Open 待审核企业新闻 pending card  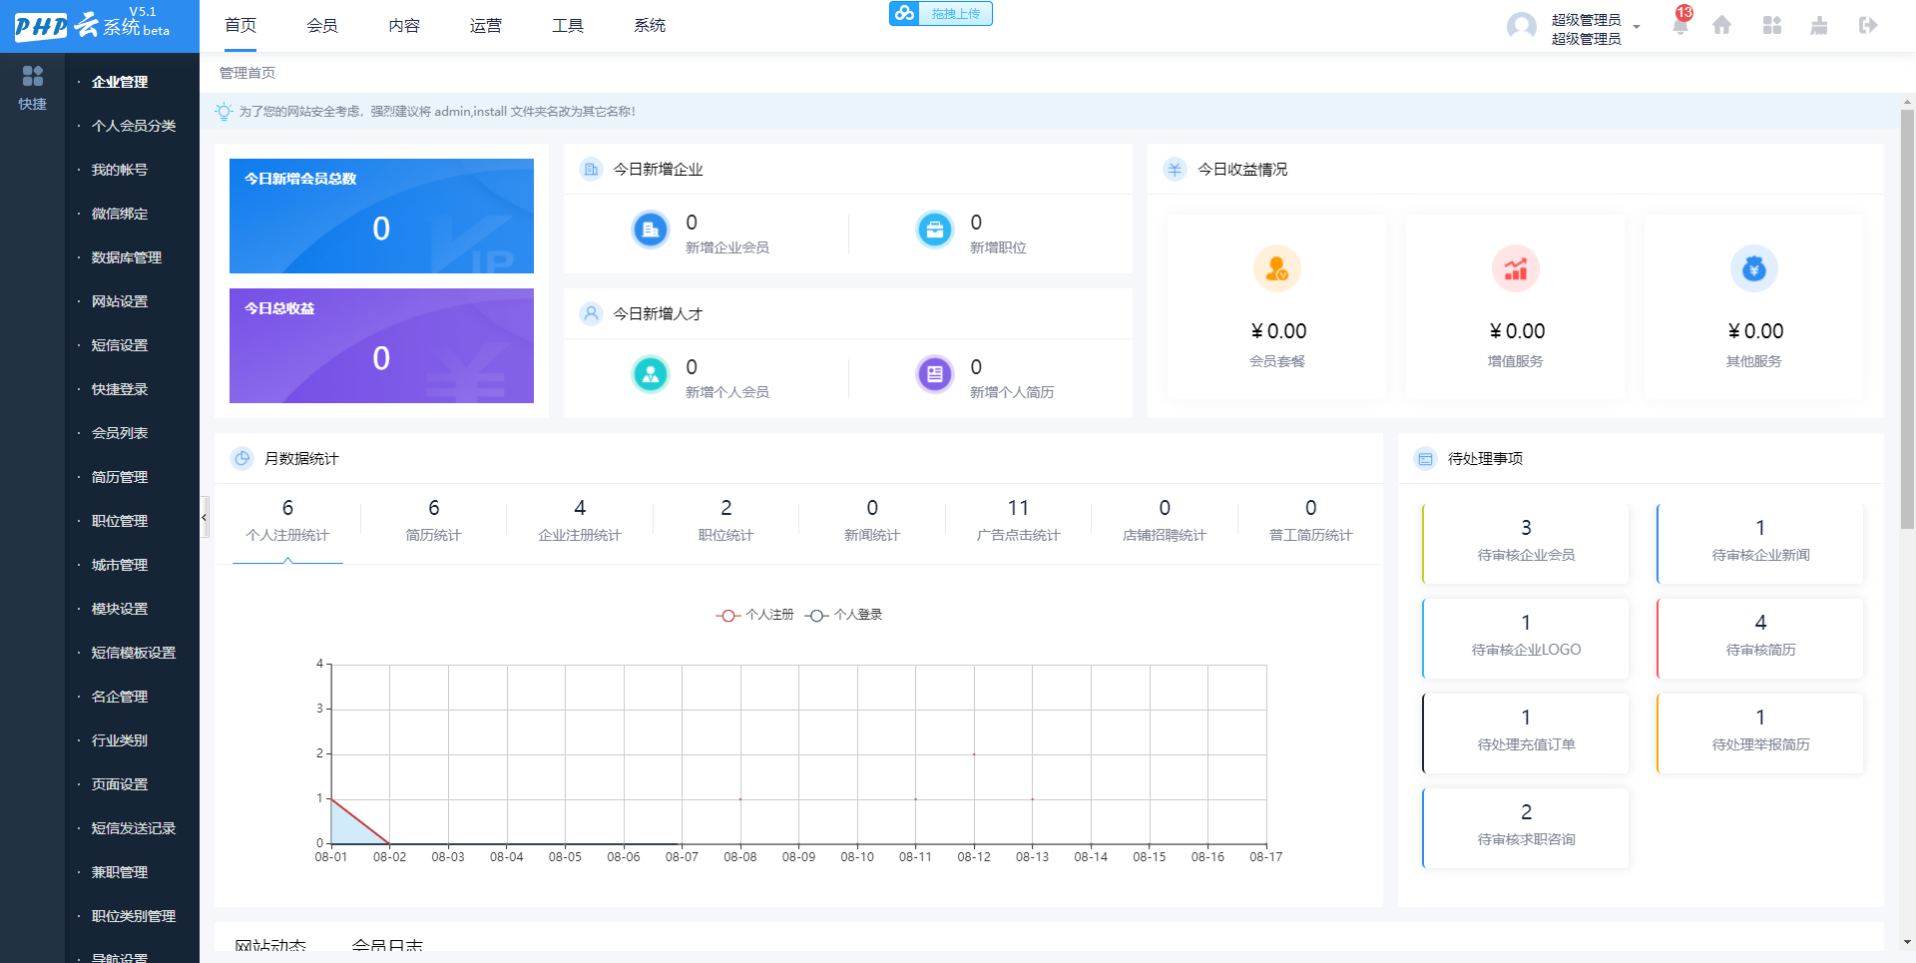pyautogui.click(x=1760, y=544)
